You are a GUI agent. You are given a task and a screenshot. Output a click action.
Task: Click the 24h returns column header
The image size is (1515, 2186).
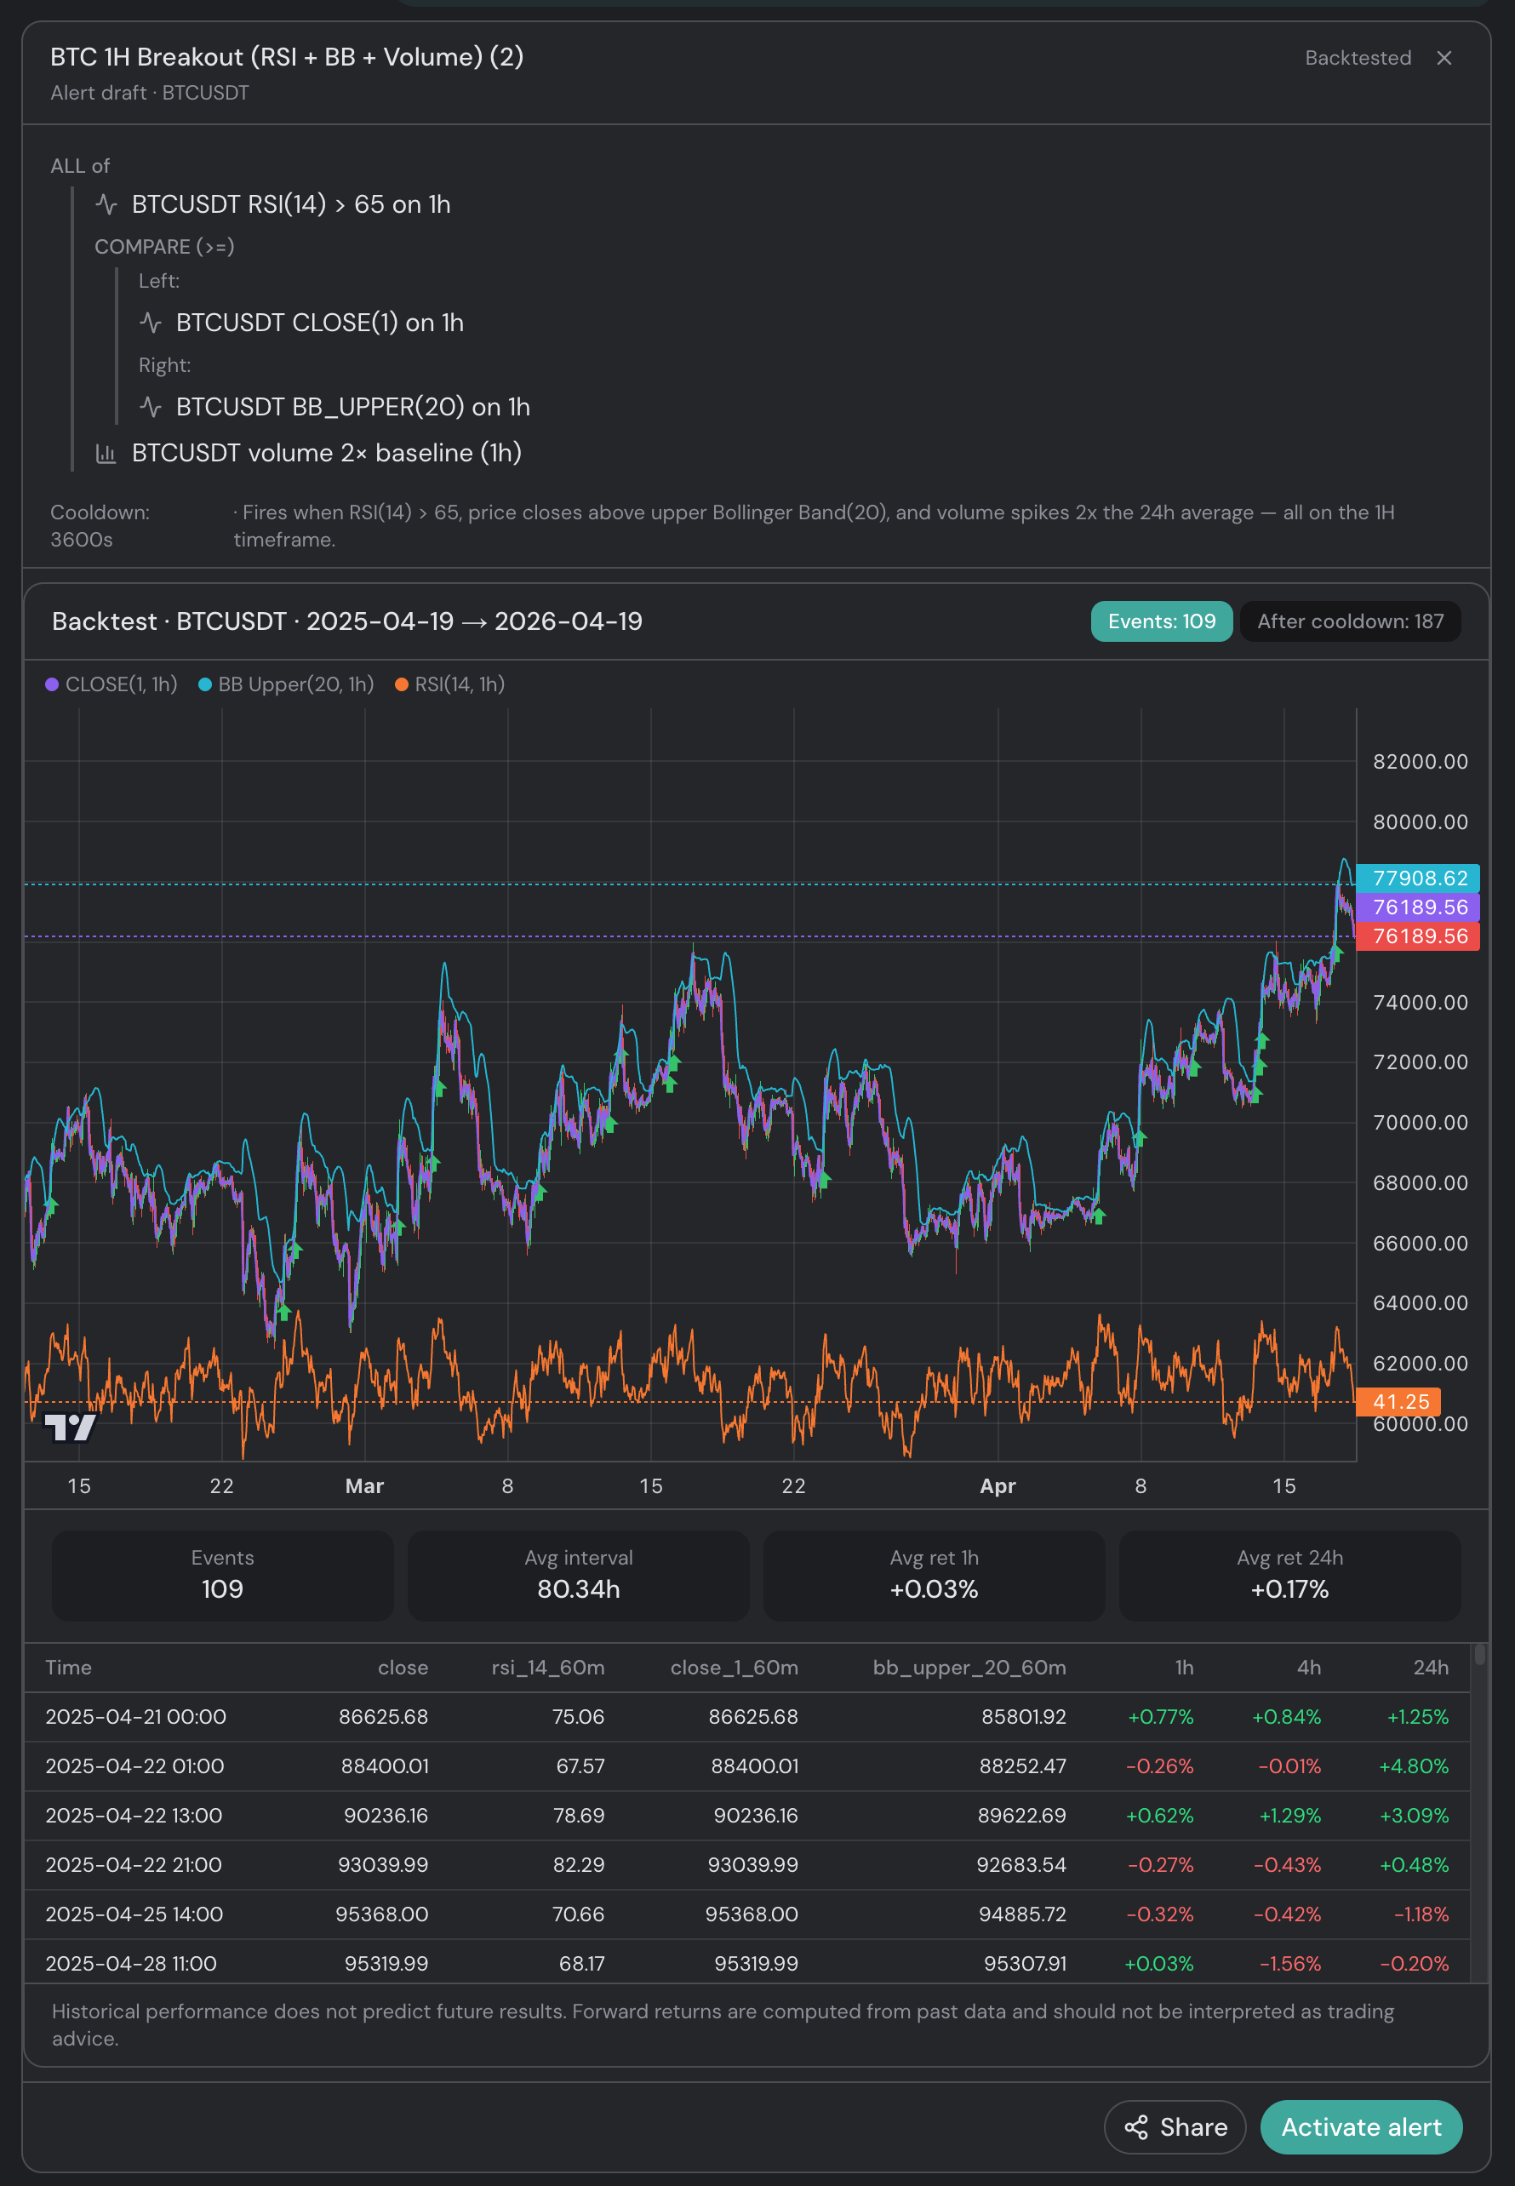point(1431,1668)
